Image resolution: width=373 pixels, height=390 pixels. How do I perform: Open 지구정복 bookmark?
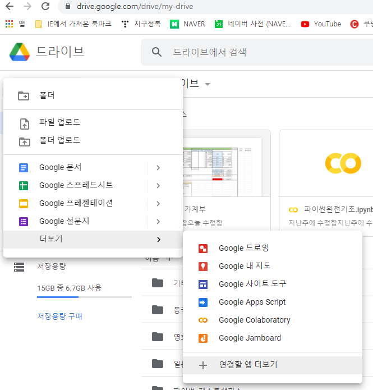pyautogui.click(x=141, y=24)
